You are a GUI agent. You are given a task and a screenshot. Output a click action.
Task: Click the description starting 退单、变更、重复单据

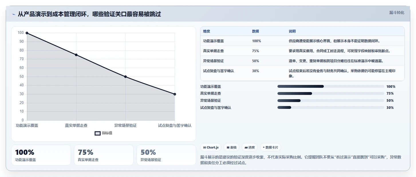tap(336, 61)
